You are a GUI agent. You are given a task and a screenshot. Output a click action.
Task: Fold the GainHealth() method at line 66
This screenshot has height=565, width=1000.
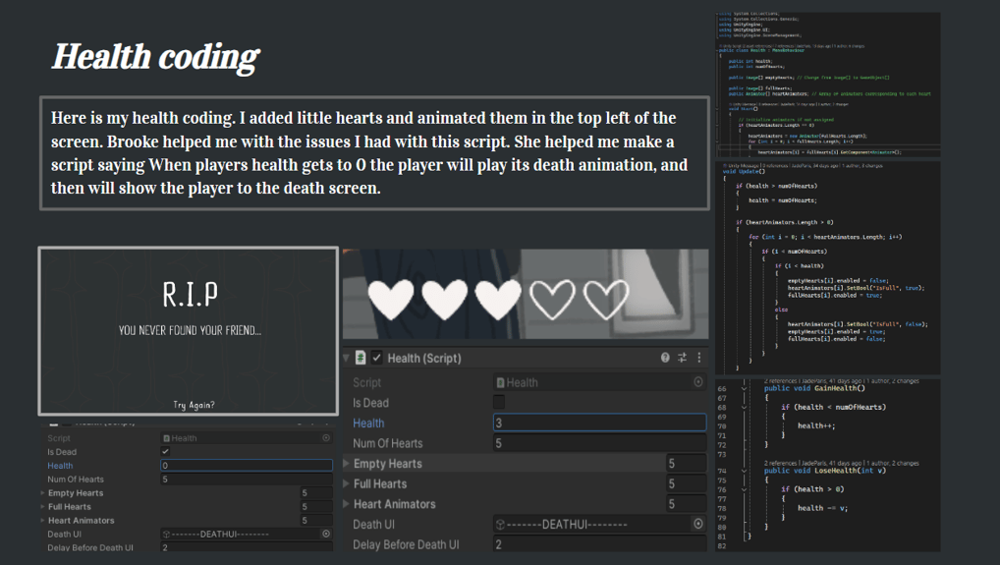coord(744,388)
